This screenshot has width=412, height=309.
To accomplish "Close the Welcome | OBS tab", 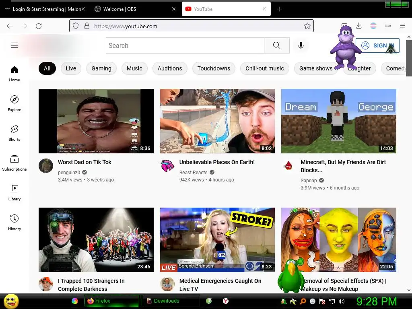I will click(174, 9).
